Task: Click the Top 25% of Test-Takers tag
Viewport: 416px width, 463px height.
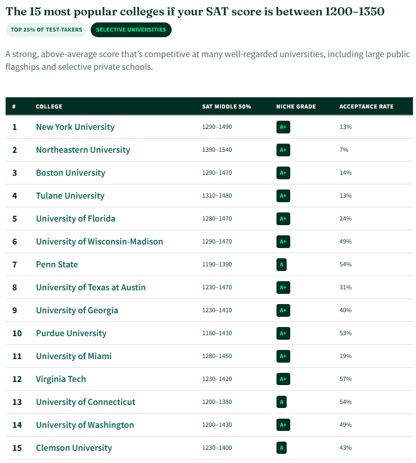Action: 46,30
